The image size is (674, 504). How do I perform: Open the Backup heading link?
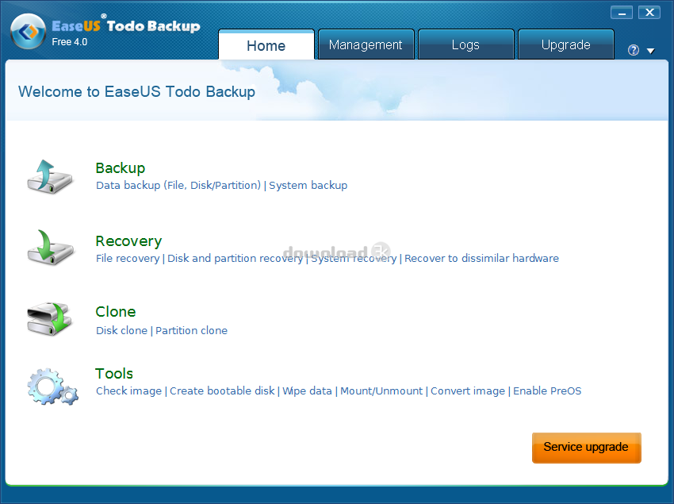(121, 167)
